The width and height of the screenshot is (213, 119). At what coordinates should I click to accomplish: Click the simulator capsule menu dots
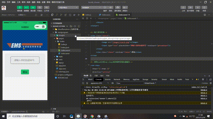[x=37, y=27]
